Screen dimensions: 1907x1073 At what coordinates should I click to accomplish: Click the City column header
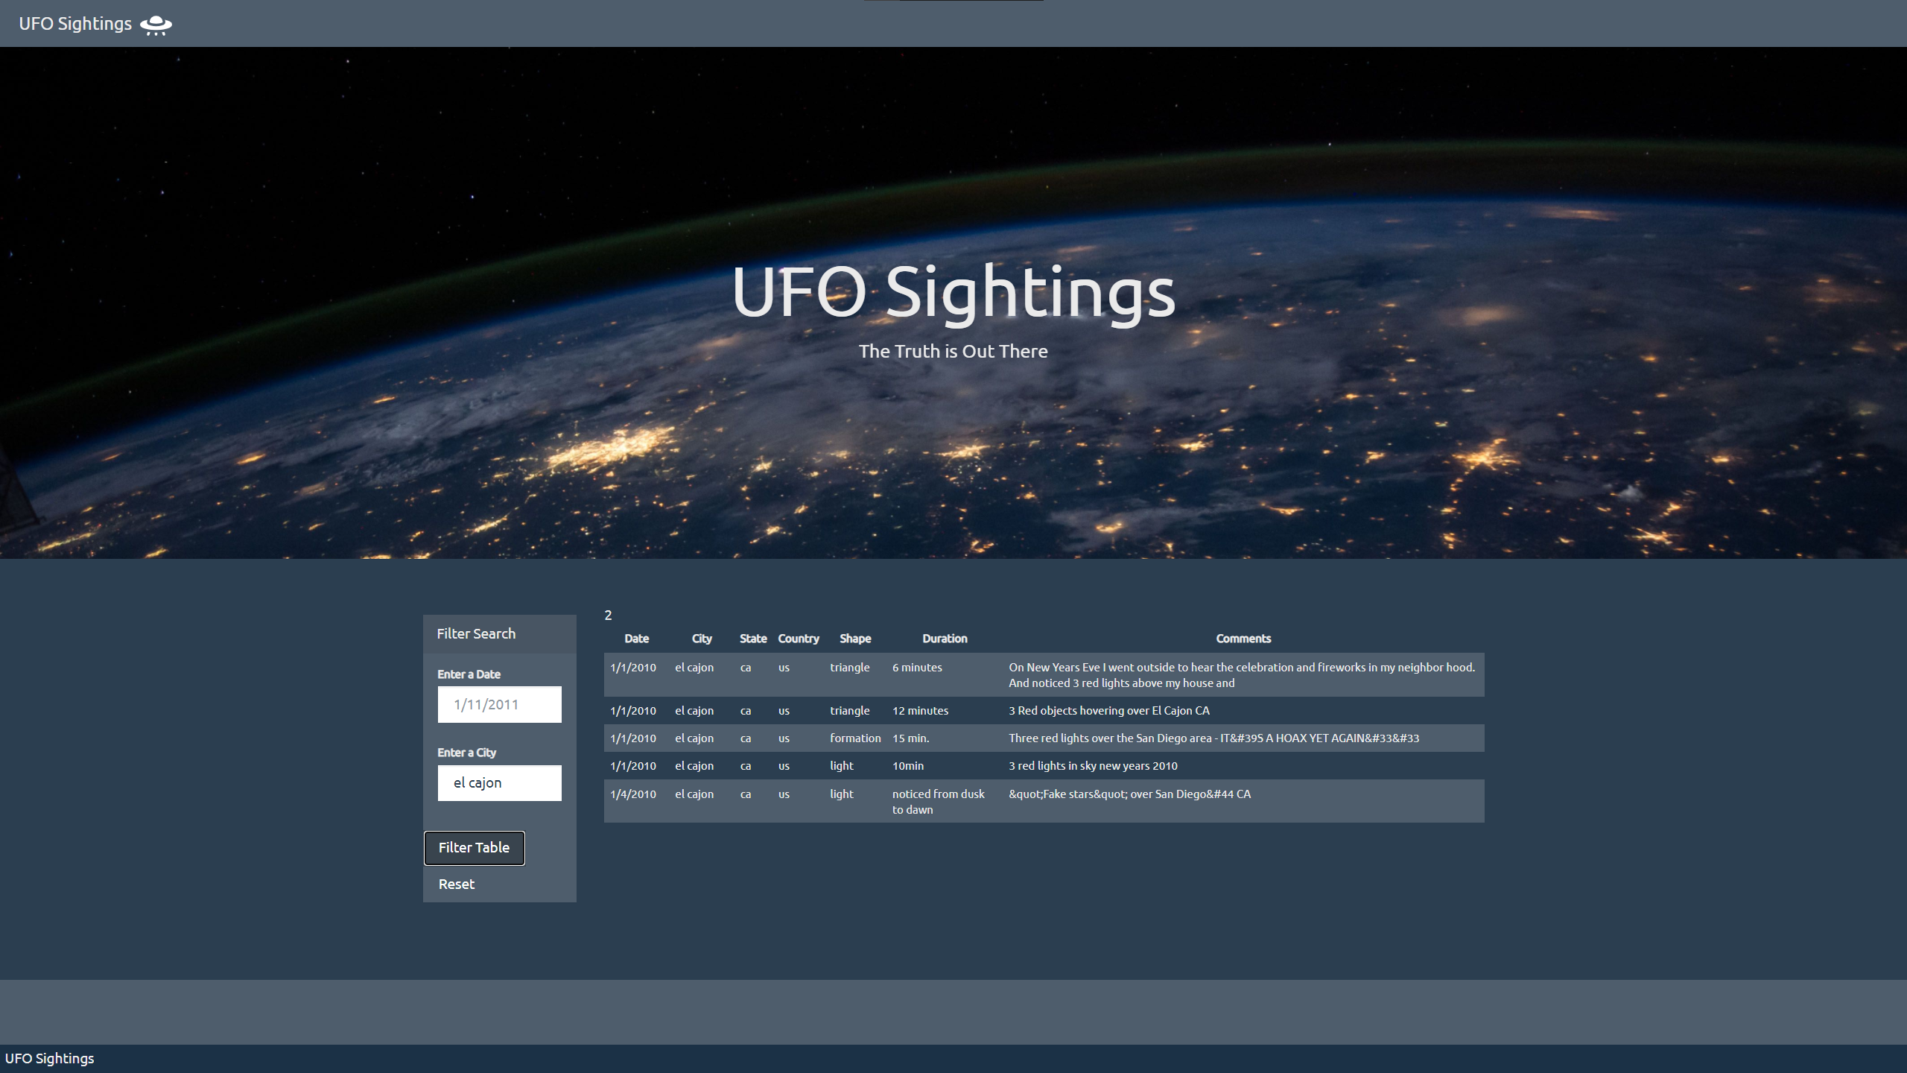point(701,639)
